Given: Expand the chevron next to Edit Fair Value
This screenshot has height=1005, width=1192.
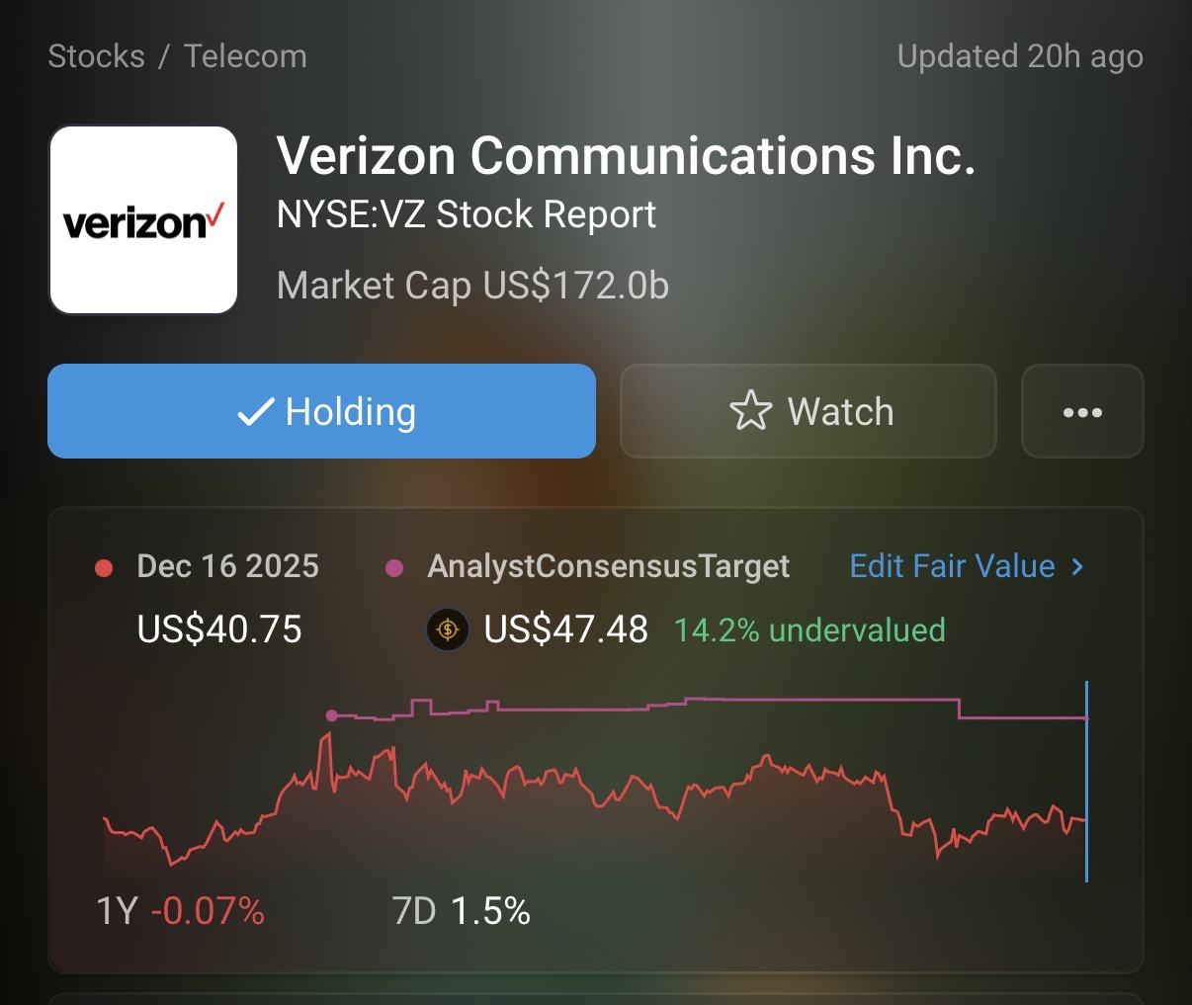Looking at the screenshot, I should point(1078,567).
